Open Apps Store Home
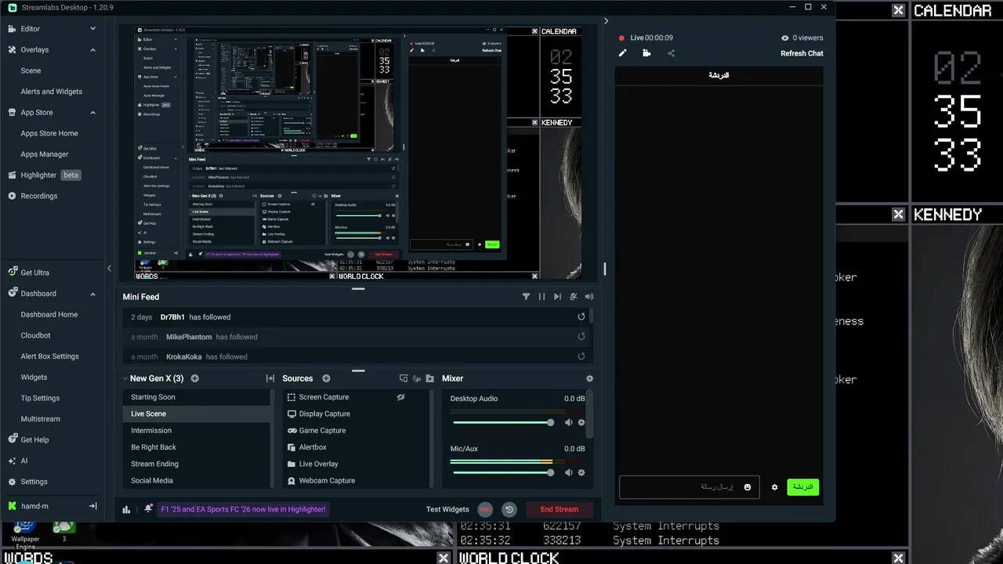Screen dimensions: 1003x564 click(x=49, y=133)
